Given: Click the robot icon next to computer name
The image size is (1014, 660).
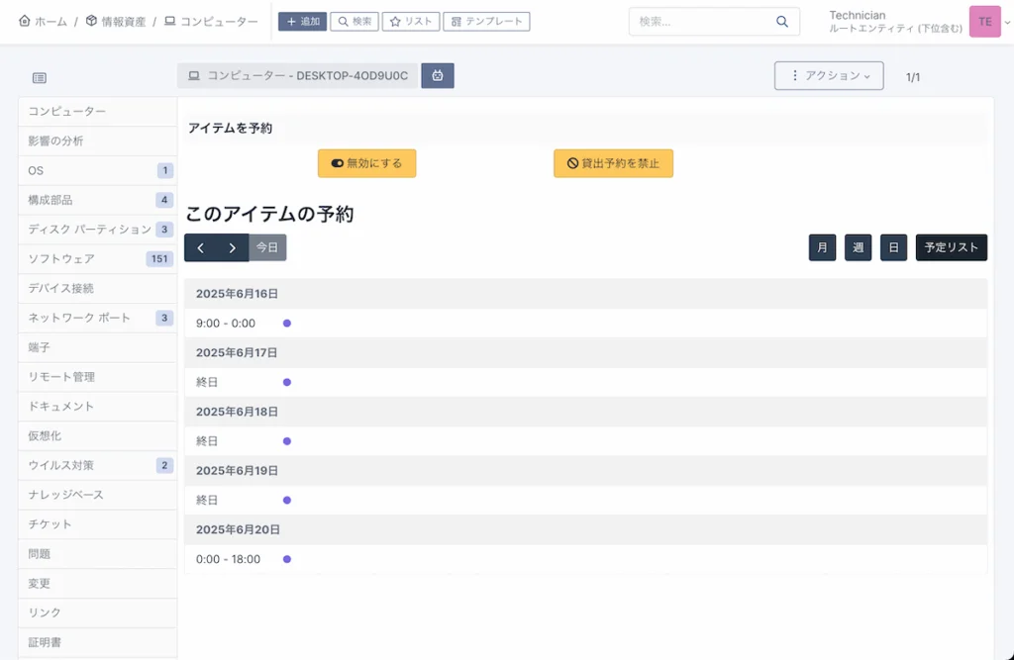Looking at the screenshot, I should 438,75.
